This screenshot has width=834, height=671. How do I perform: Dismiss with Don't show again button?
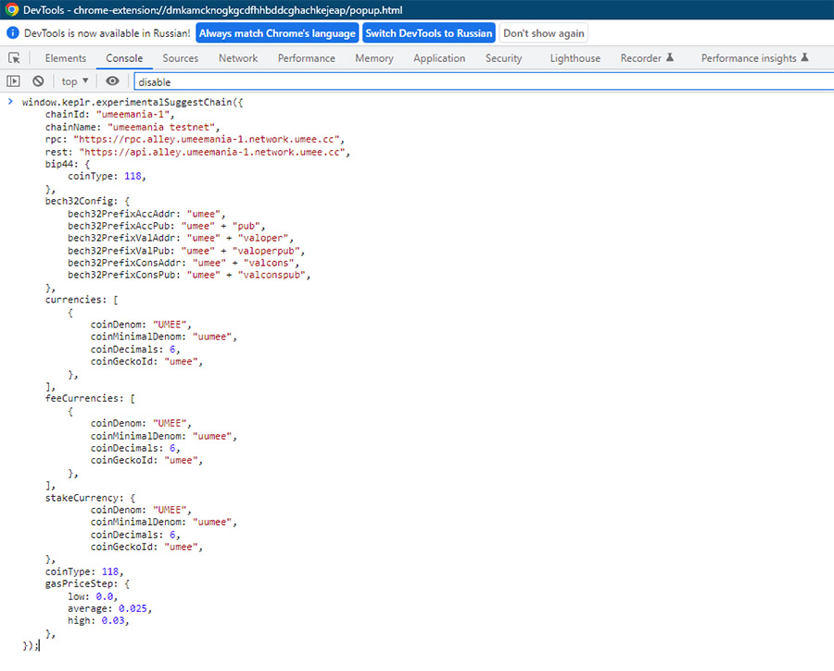pyautogui.click(x=544, y=33)
